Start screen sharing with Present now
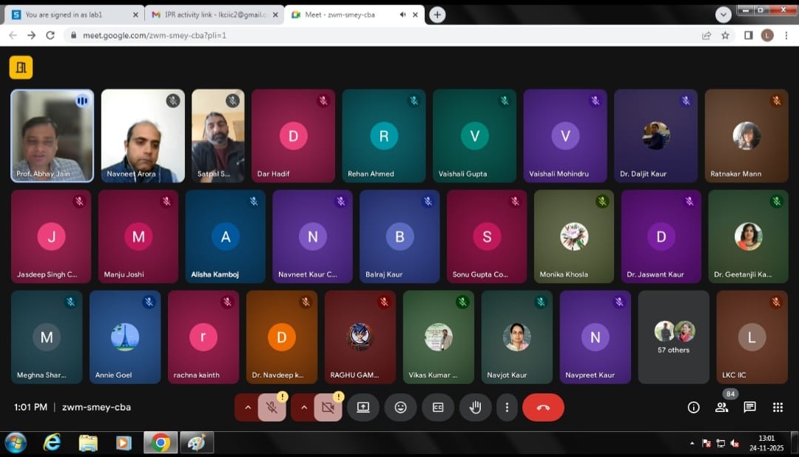The width and height of the screenshot is (799, 457). [363, 407]
